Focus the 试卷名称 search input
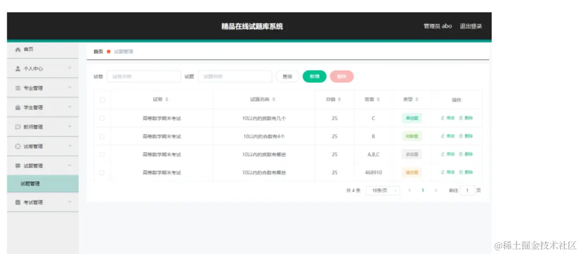 [x=144, y=76]
